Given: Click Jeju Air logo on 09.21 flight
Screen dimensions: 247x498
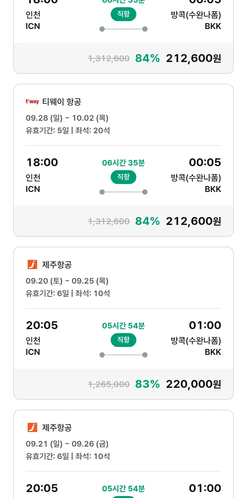Looking at the screenshot, I should pos(32,427).
